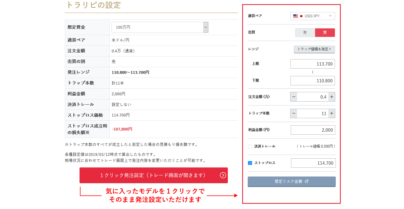Click the ストップロス価格 value 114.700円

pyautogui.click(x=121, y=115)
